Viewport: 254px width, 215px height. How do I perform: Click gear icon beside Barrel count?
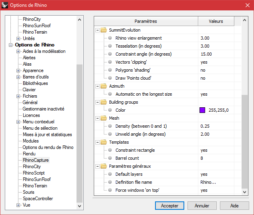(110, 158)
